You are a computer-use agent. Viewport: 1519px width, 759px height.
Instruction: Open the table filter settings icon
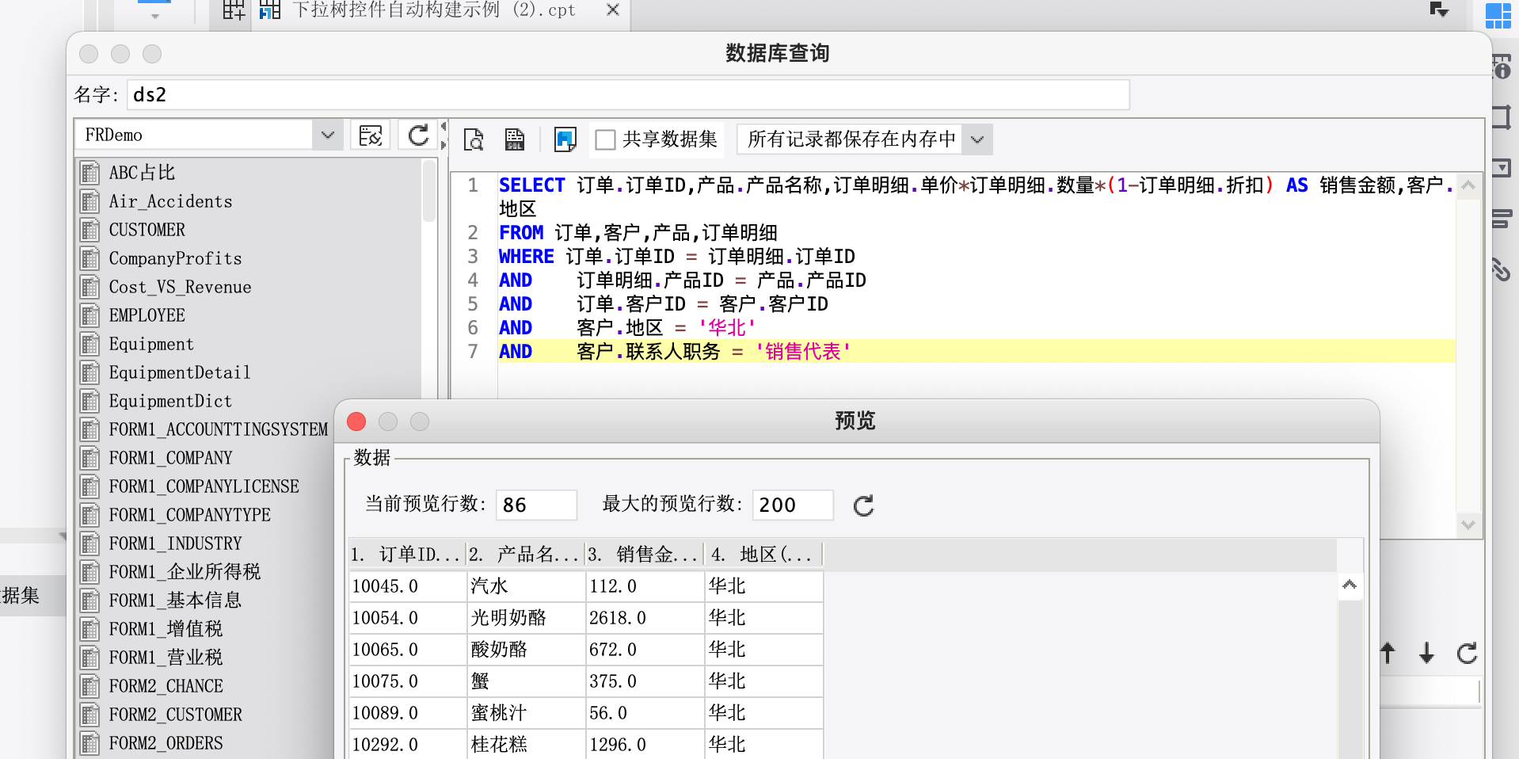371,135
